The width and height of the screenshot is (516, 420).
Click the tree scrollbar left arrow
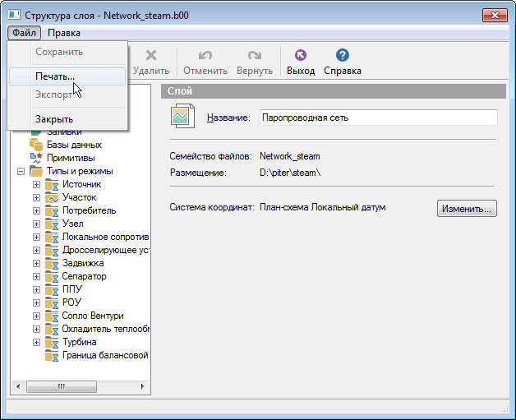(x=18, y=386)
